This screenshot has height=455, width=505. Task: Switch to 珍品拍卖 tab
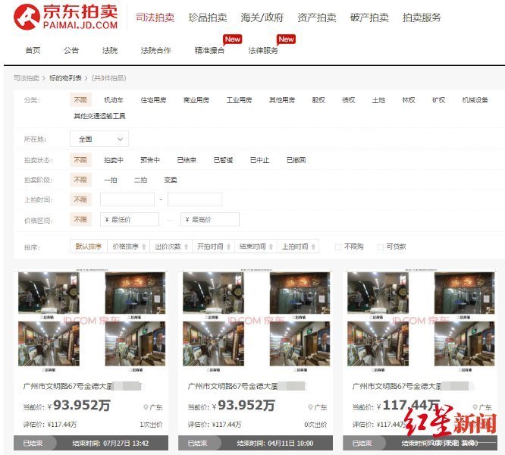click(x=208, y=17)
